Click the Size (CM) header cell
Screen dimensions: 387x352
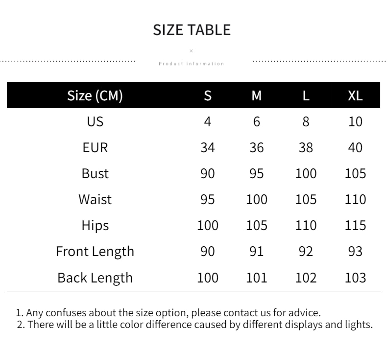tap(95, 95)
